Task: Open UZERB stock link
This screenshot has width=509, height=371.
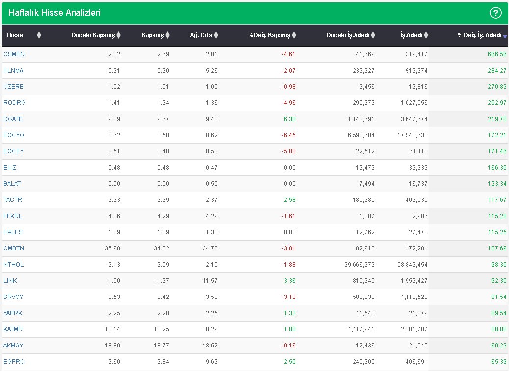Action: (13, 87)
